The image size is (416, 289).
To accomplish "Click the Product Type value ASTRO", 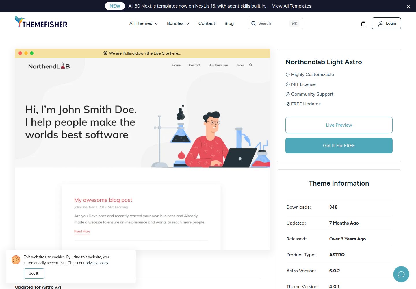I will (337, 255).
